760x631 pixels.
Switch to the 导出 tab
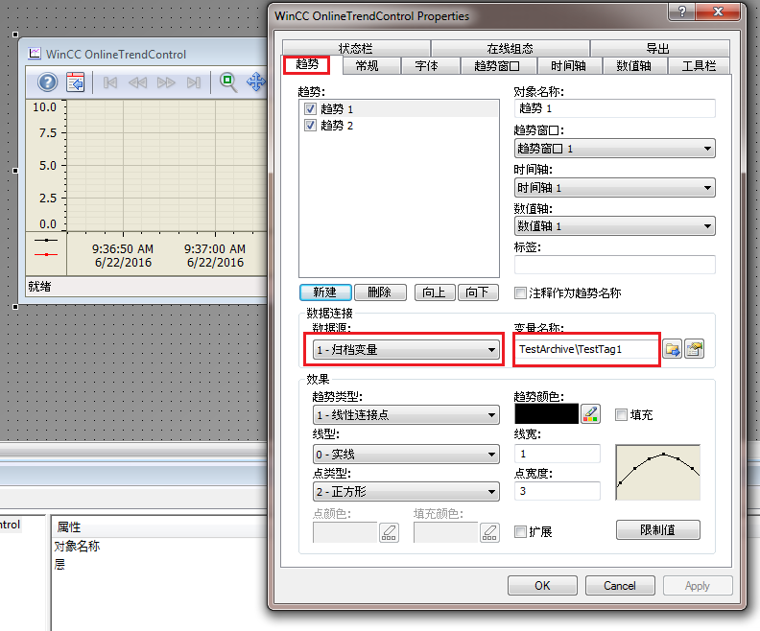pos(659,48)
